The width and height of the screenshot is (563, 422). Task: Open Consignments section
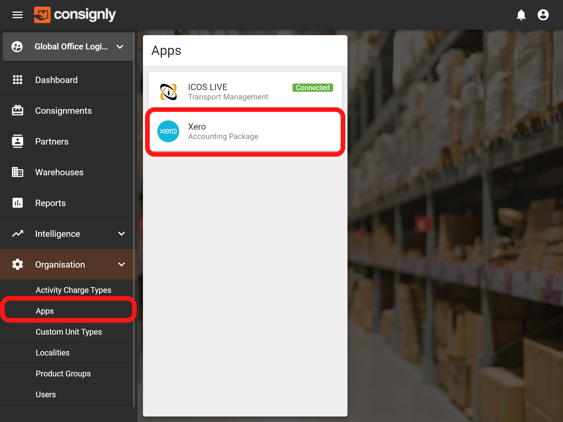coord(68,110)
